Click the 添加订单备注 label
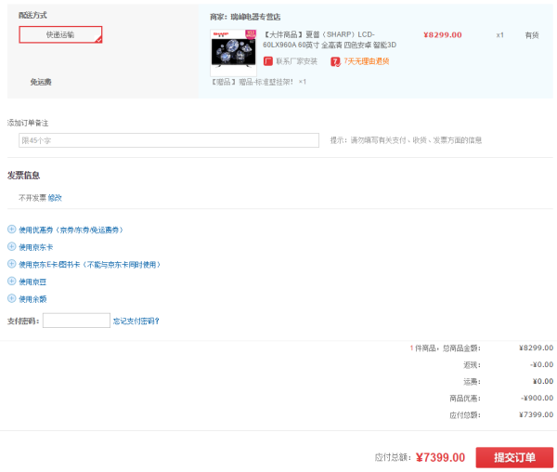This screenshot has width=557, height=472. 28,123
